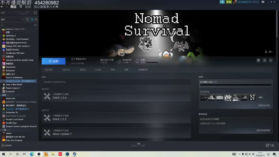The width and height of the screenshot is (279, 157).
Task: Select Seraph's Last Stand entry
Action: point(14,119)
